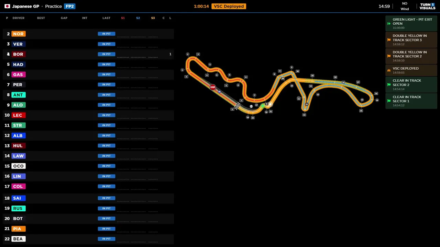Click IN PIT badge in NOR row

click(x=106, y=34)
